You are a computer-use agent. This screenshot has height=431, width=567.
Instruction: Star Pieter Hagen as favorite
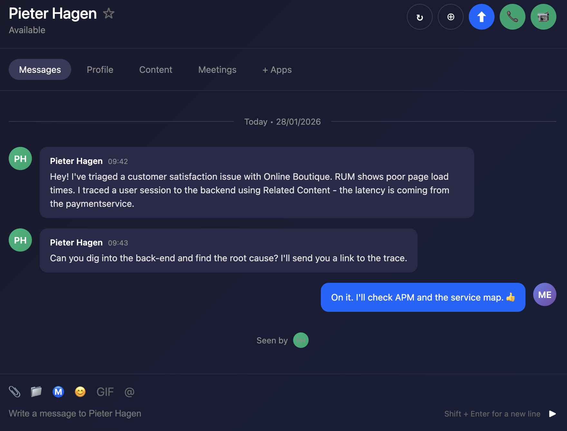[x=109, y=14]
